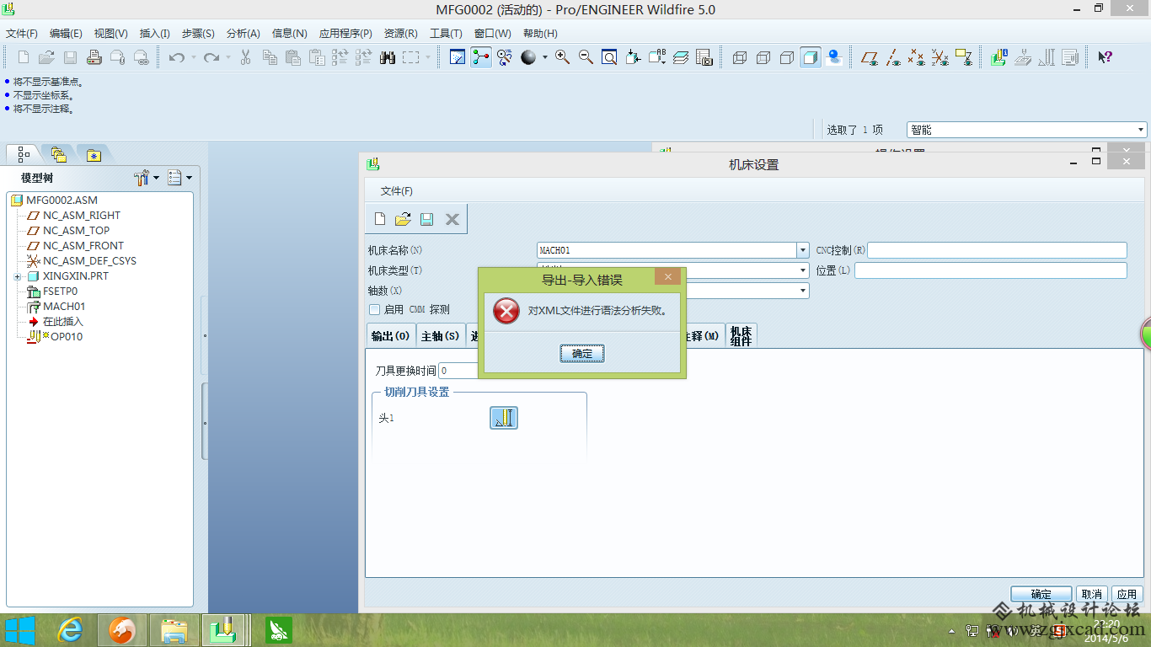
Task: Click the Undo arrow icon
Action: pyautogui.click(x=177, y=57)
